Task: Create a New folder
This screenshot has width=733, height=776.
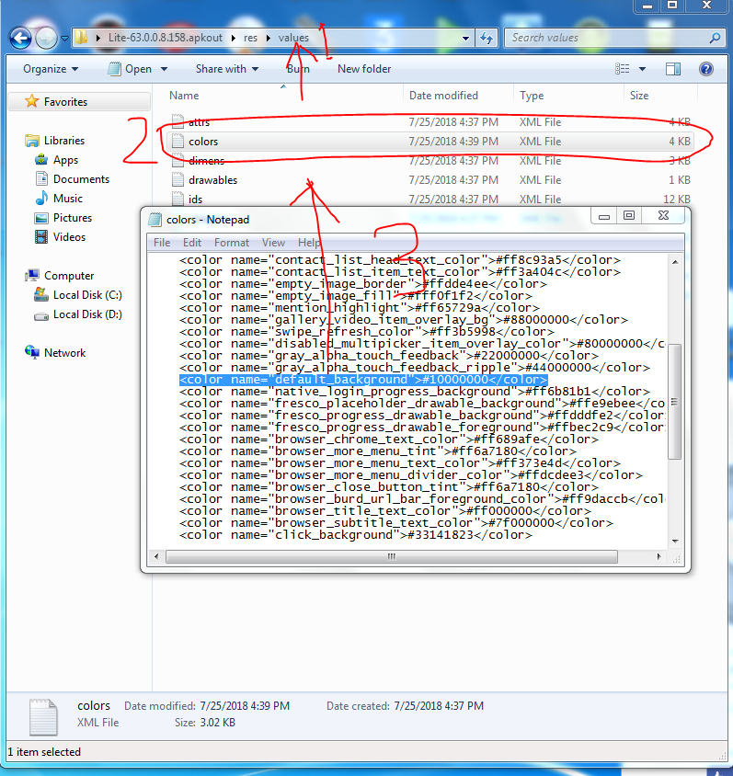Action: 364,69
